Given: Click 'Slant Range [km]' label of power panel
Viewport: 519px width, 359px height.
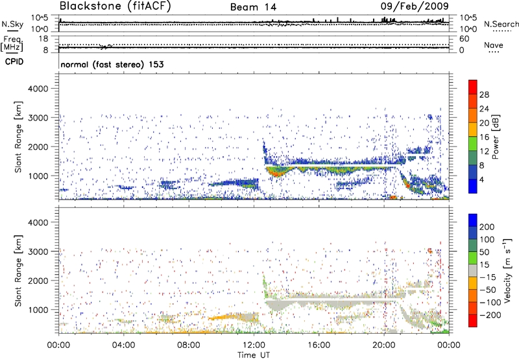Looking at the screenshot, I should pyautogui.click(x=18, y=137).
